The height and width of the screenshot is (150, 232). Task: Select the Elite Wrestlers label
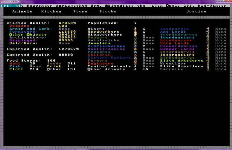[x=182, y=66]
